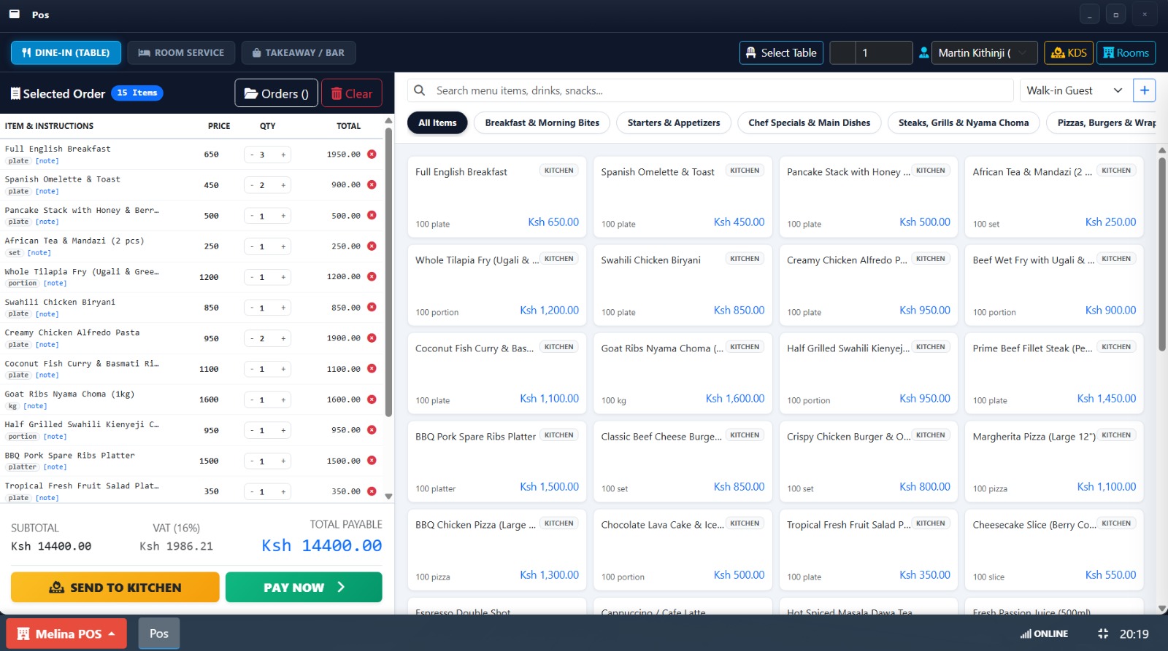Switch to Room Service mode
This screenshot has height=651, width=1168.
[x=181, y=52]
